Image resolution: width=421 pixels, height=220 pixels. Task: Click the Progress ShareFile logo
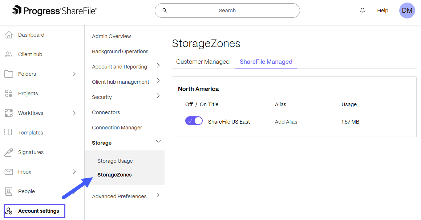click(x=54, y=11)
